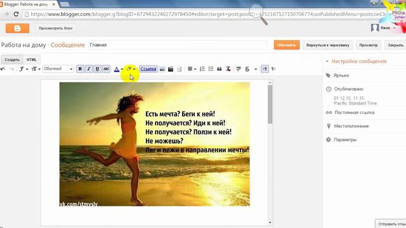Screen dimensions: 406x228
Task: Click the remove formatting icon
Action: (x=228, y=69)
